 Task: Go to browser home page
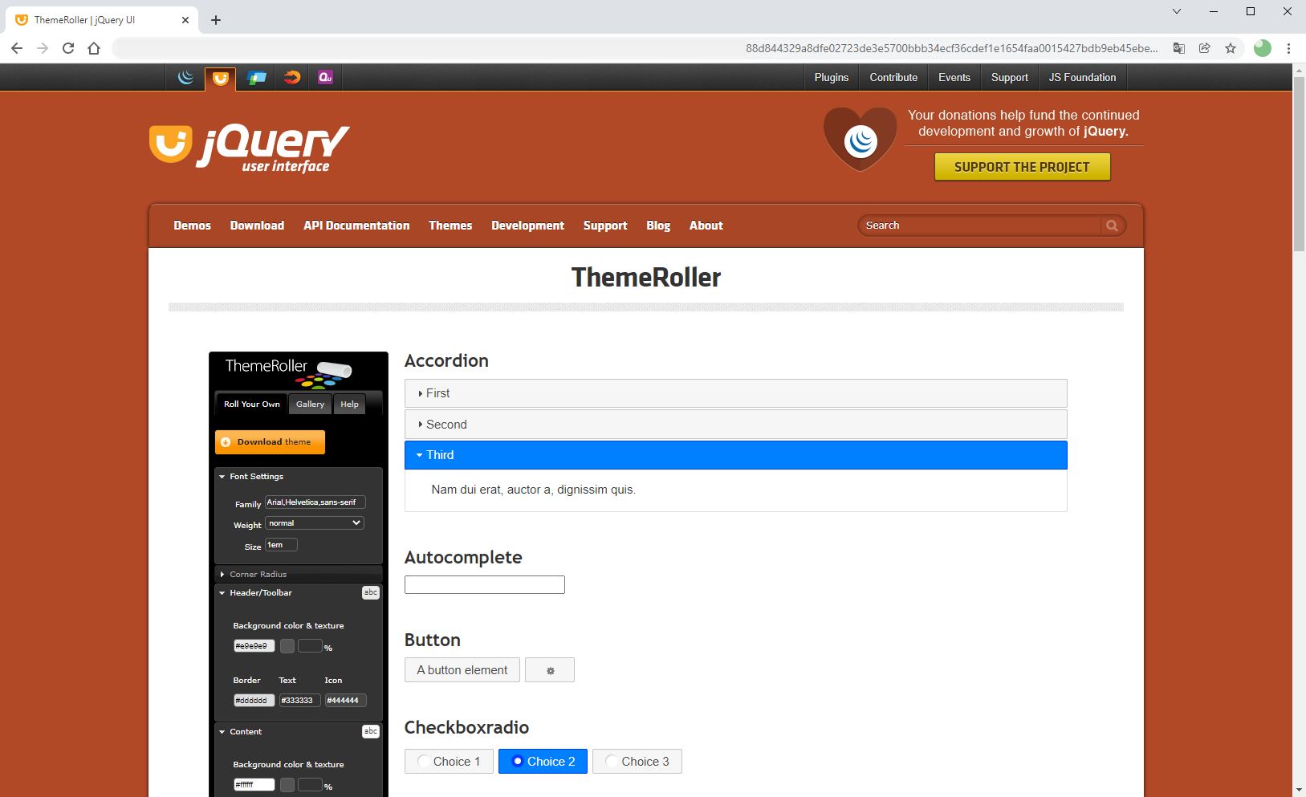point(94,48)
